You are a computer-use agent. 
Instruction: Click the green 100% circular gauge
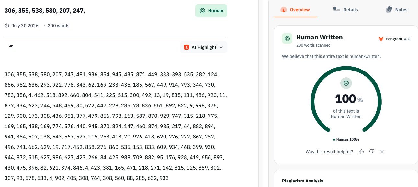(346, 99)
